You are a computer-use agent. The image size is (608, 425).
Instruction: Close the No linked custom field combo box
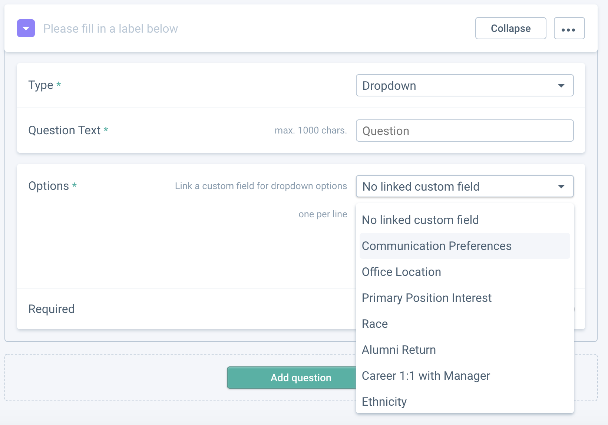coord(465,186)
